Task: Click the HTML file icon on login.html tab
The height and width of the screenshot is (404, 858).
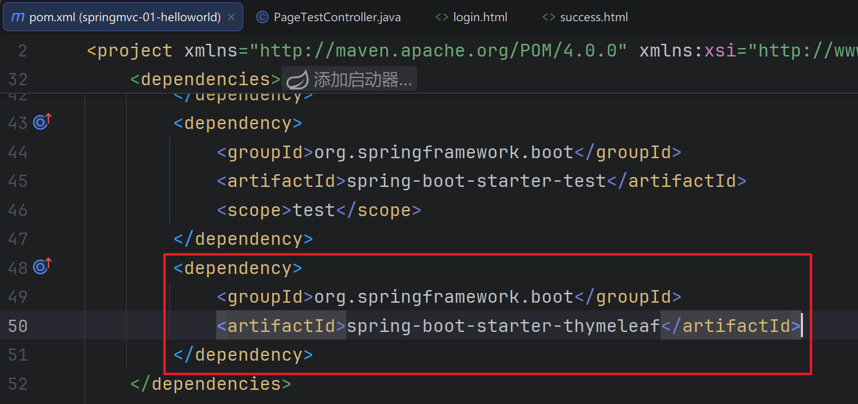Action: [x=441, y=17]
